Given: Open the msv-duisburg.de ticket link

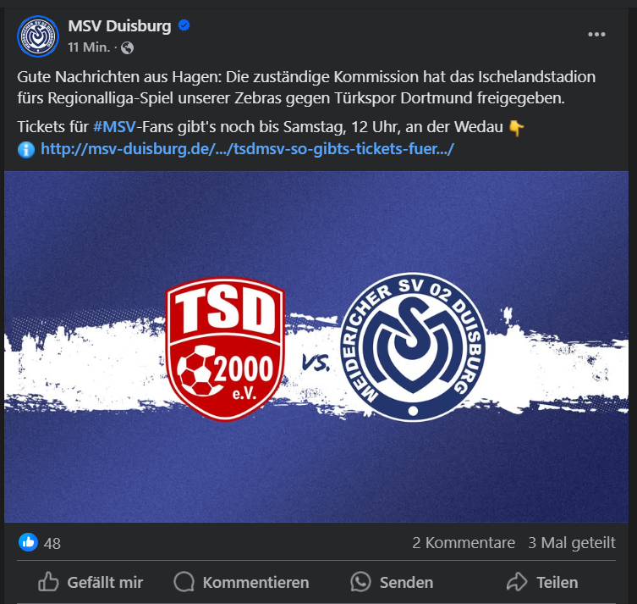Looking at the screenshot, I should [x=247, y=149].
